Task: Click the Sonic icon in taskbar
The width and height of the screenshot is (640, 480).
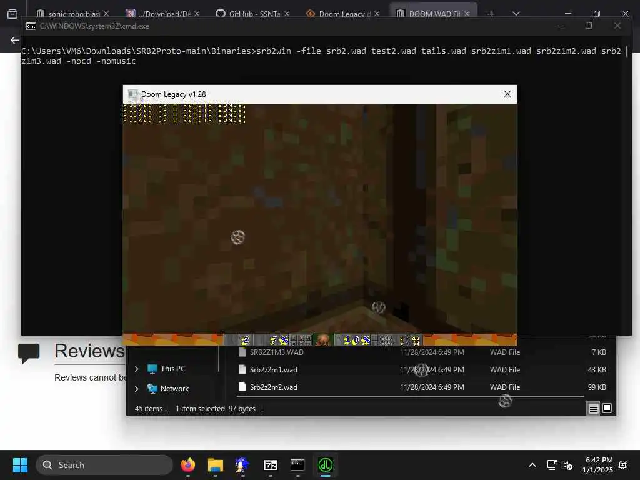Action: (242, 465)
